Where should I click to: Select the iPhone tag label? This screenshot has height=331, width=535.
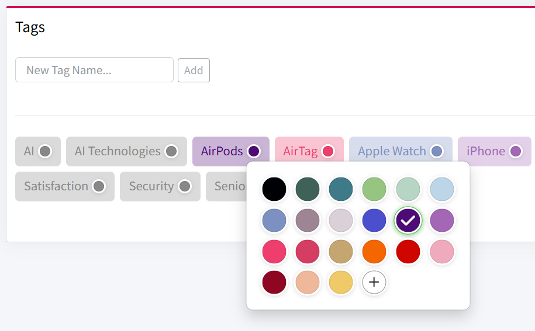point(485,151)
